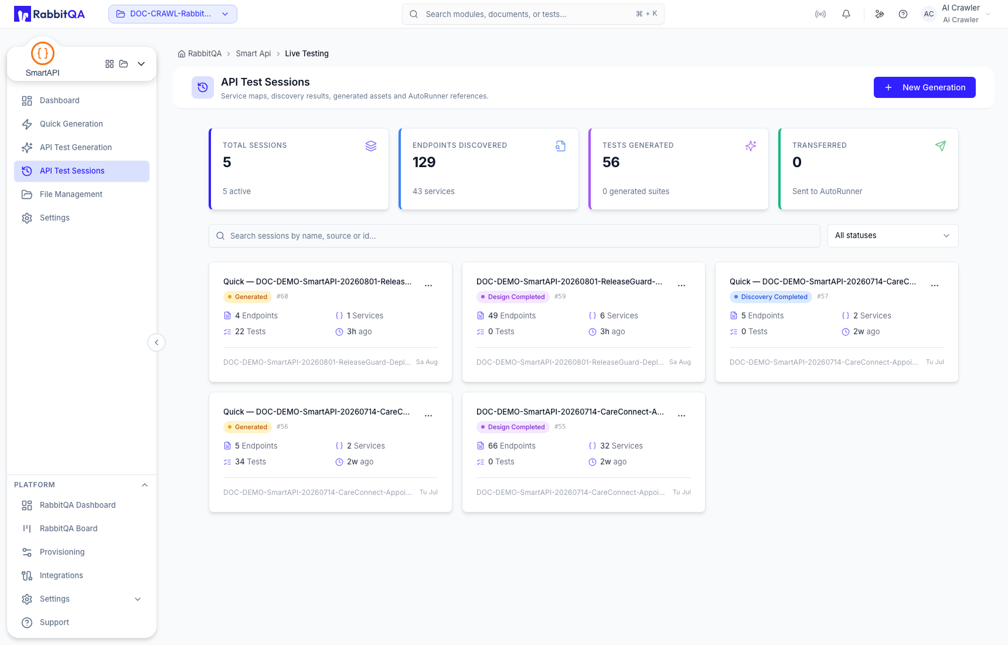Open the All statuses filter dropdown
1008x645 pixels.
pyautogui.click(x=893, y=236)
